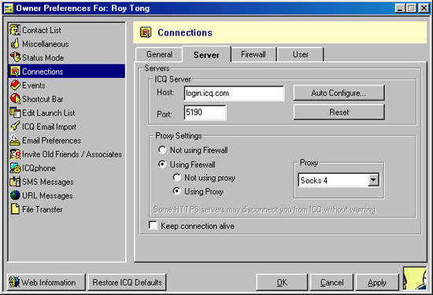Click the Shortcut Bar icon
This screenshot has width=433, height=295.
[15, 99]
